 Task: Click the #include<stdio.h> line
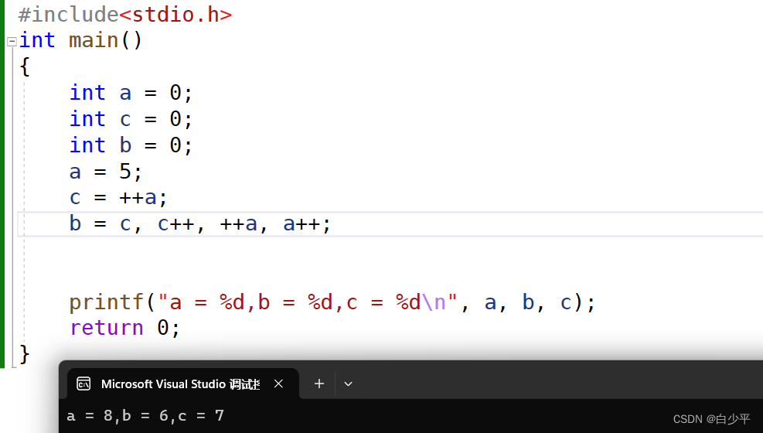125,15
